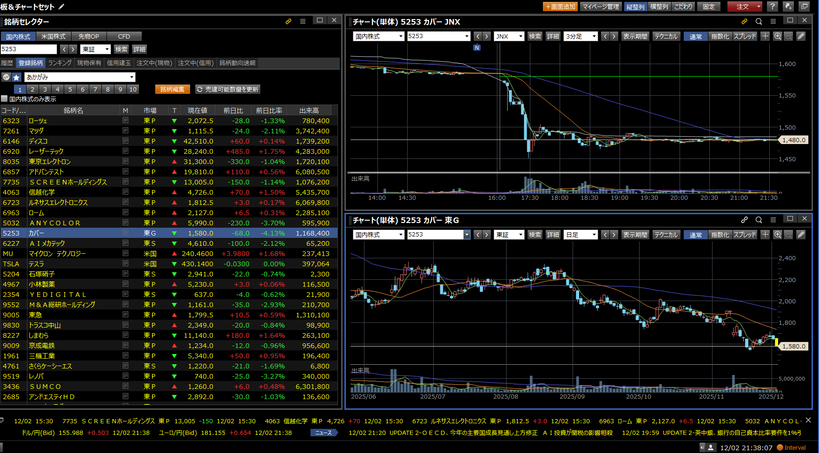
Task: Click the 5253 code input field in selector
Action: coord(28,49)
